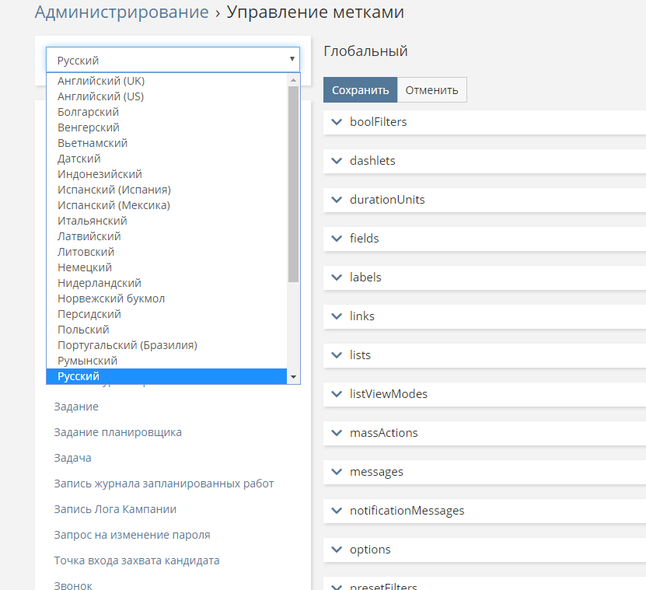Click the chevron icon beside listViewModes
Image resolution: width=646 pixels, height=590 pixels.
(337, 394)
